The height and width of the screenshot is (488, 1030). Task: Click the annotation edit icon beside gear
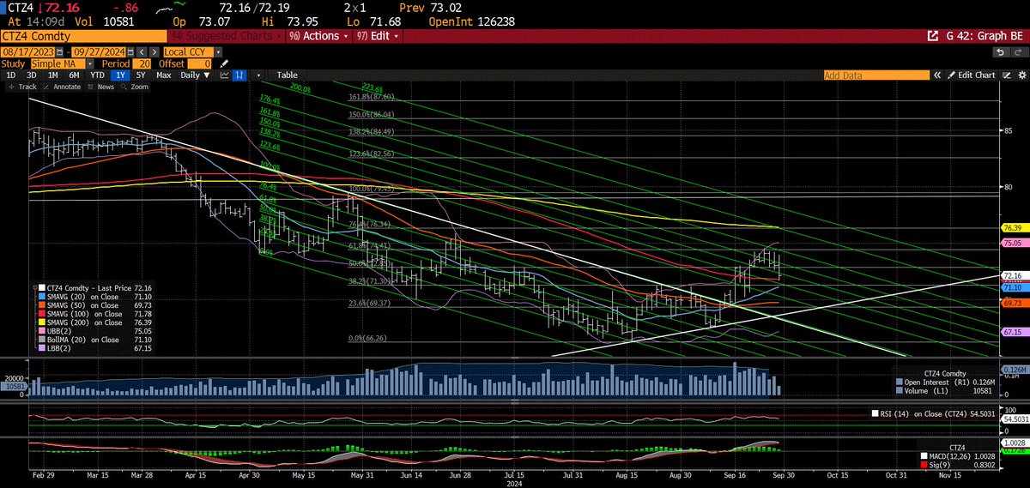tap(1006, 75)
